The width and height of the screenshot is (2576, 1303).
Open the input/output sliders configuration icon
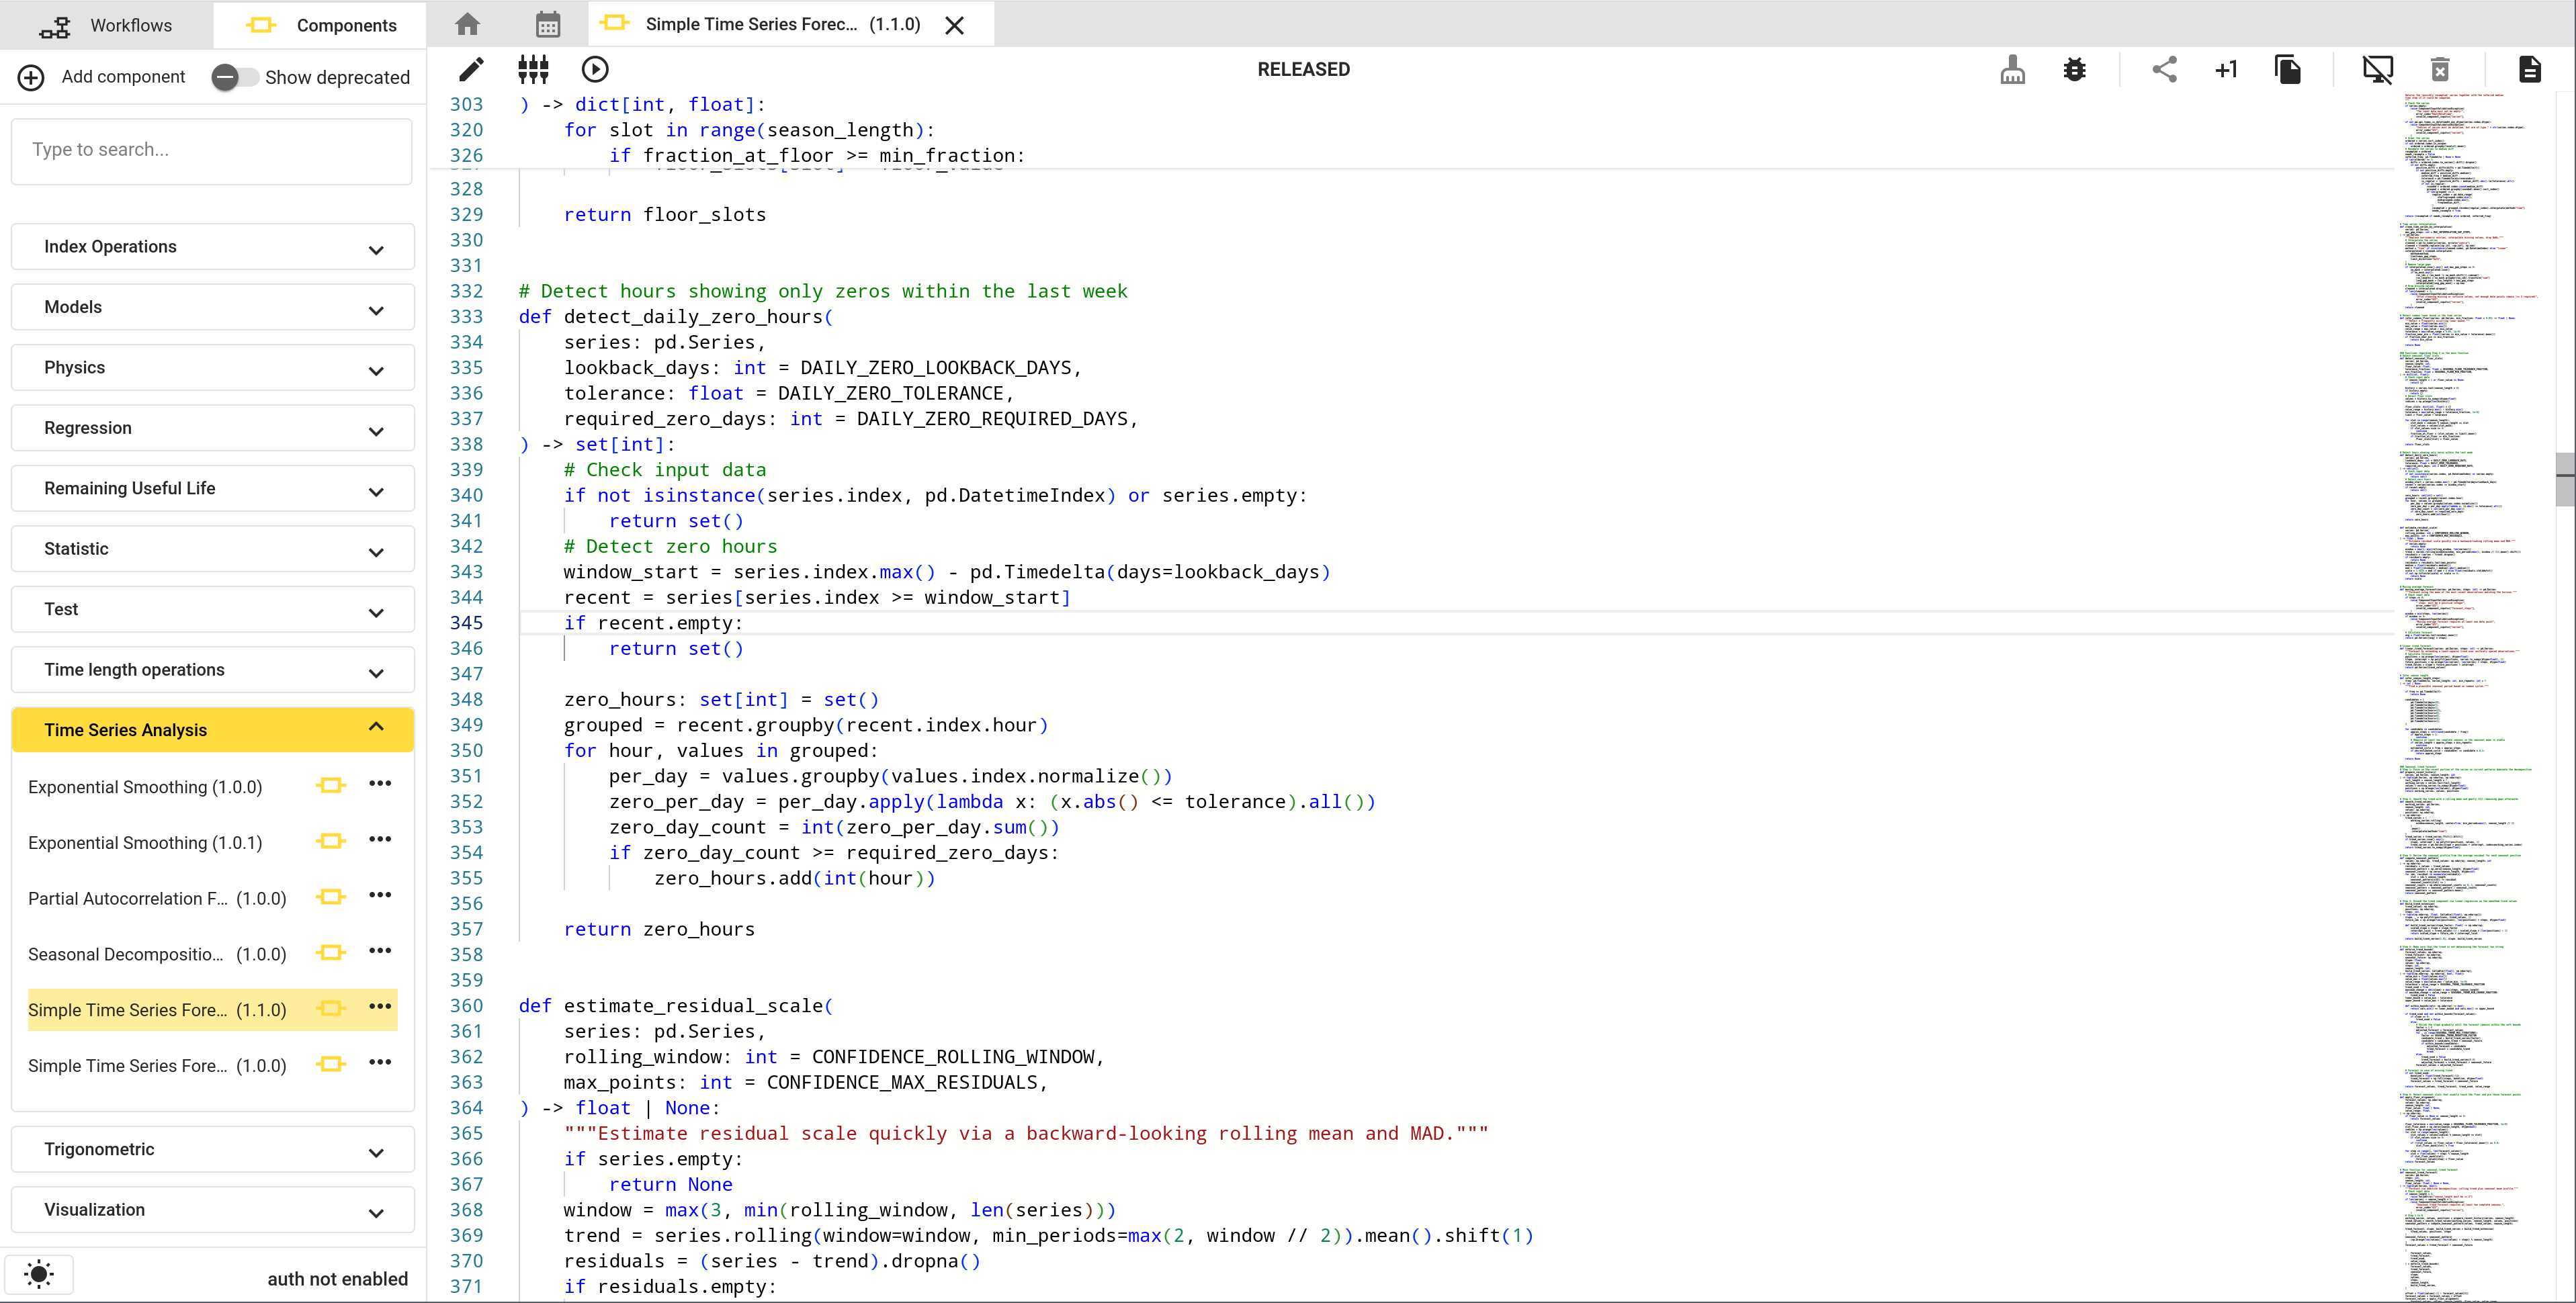533,69
